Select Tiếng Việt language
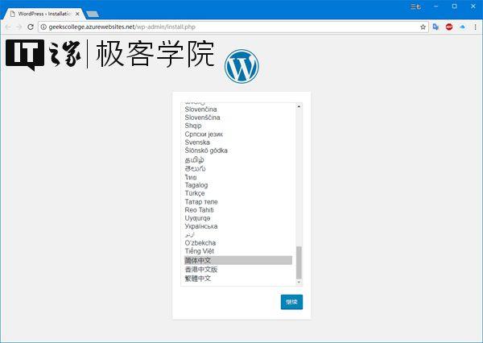 [200, 251]
